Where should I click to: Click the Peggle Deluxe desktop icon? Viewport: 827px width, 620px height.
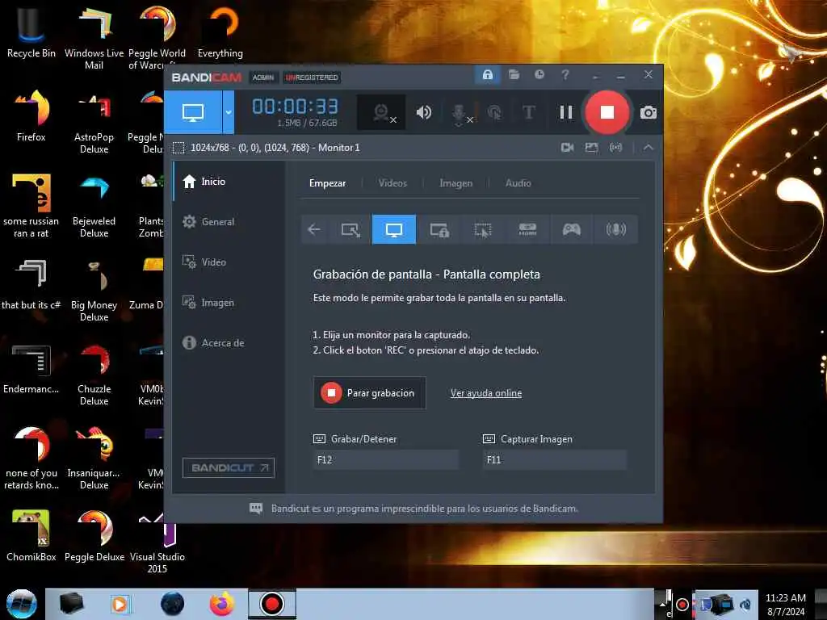point(94,535)
